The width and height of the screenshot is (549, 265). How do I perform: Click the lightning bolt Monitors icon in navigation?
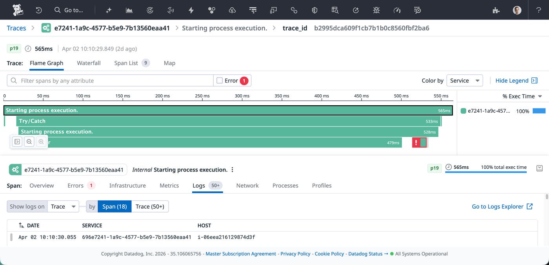coord(191,10)
